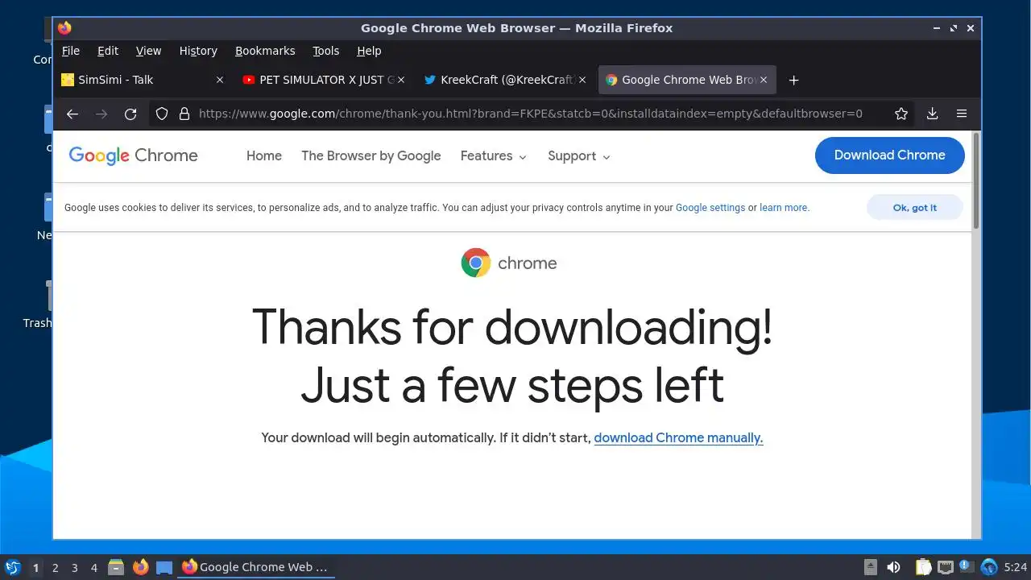1031x580 pixels.
Task: Switch to workspace 4 in taskbar
Action: tap(93, 568)
